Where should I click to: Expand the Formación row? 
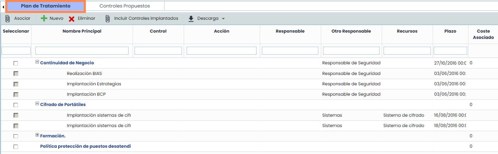(37, 135)
